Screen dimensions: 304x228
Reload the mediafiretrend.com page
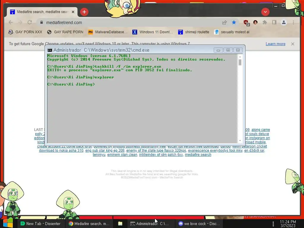point(30,23)
